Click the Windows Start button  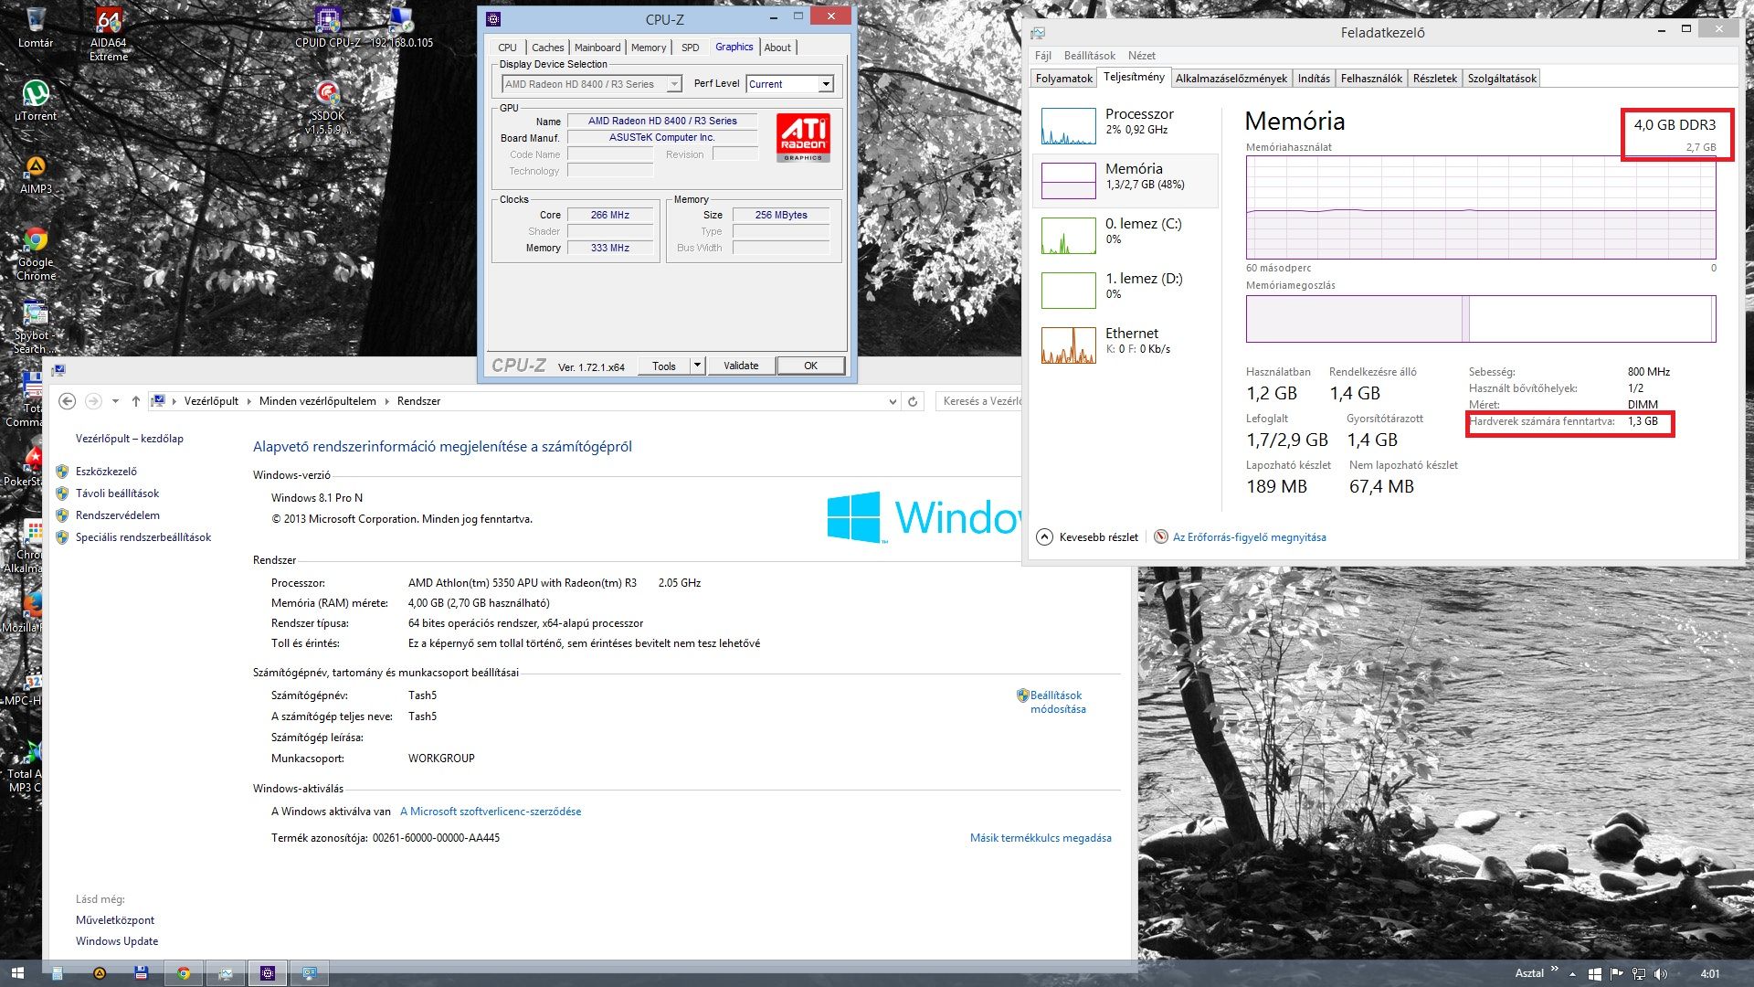click(x=17, y=973)
